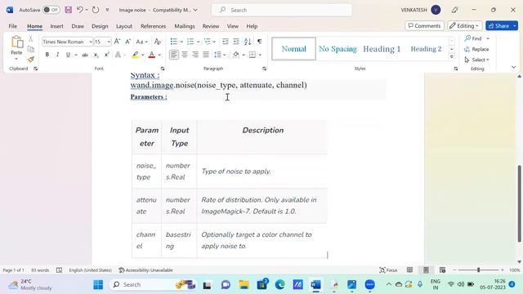Toggle italic formatting
This screenshot has height=294, width=523.
click(57, 55)
